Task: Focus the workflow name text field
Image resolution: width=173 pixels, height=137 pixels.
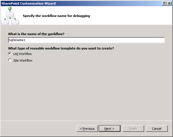Action: (86, 40)
